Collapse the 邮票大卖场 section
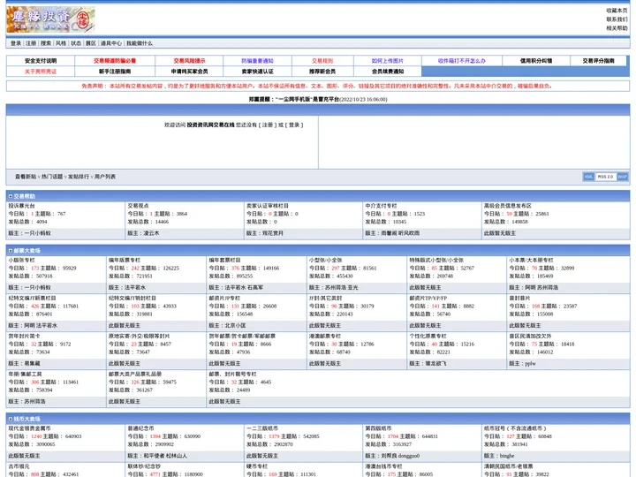Screen dimensions: 636x477 (x=11, y=251)
